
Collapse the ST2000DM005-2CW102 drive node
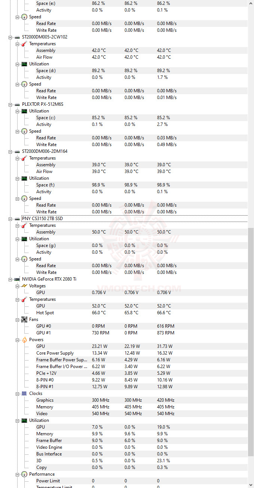10,37
